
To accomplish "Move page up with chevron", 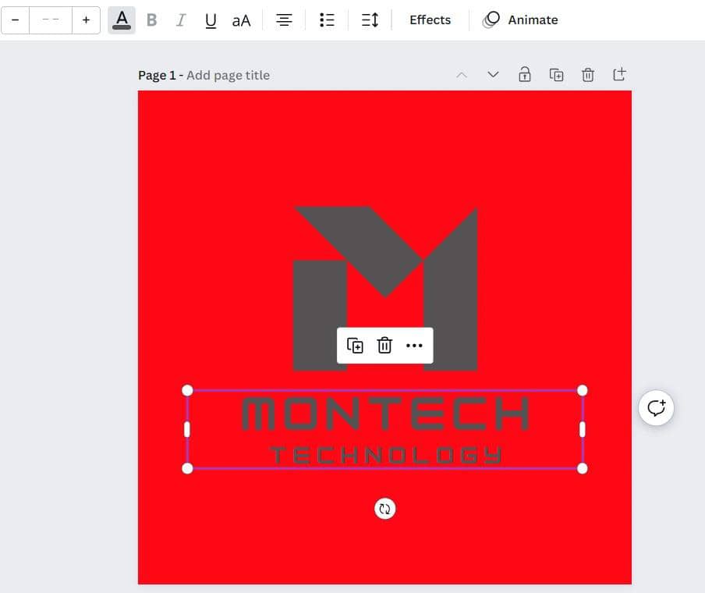I will [462, 75].
